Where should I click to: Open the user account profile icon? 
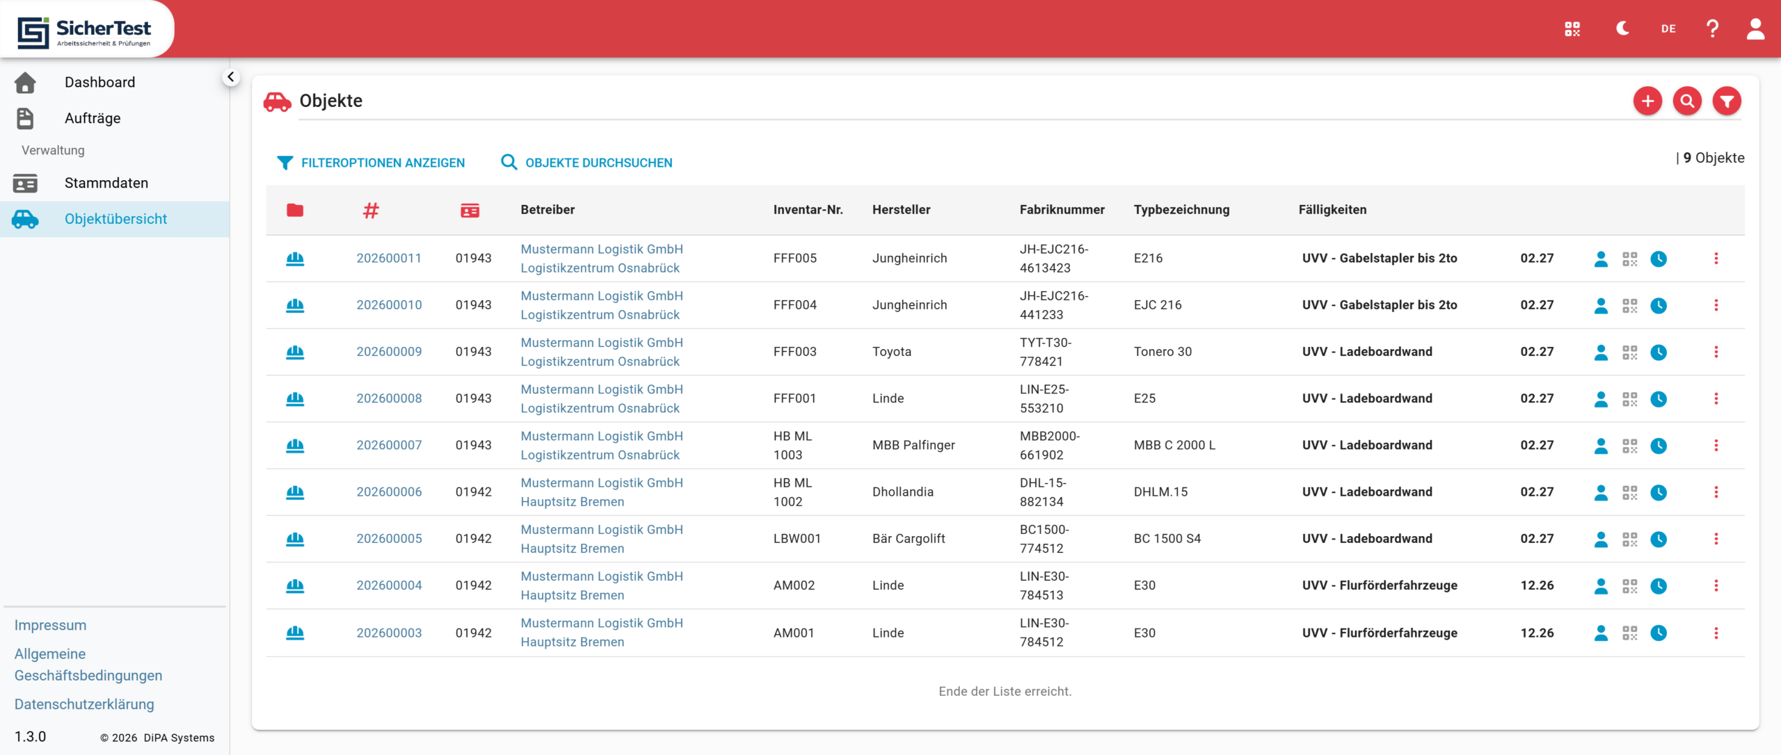tap(1755, 29)
